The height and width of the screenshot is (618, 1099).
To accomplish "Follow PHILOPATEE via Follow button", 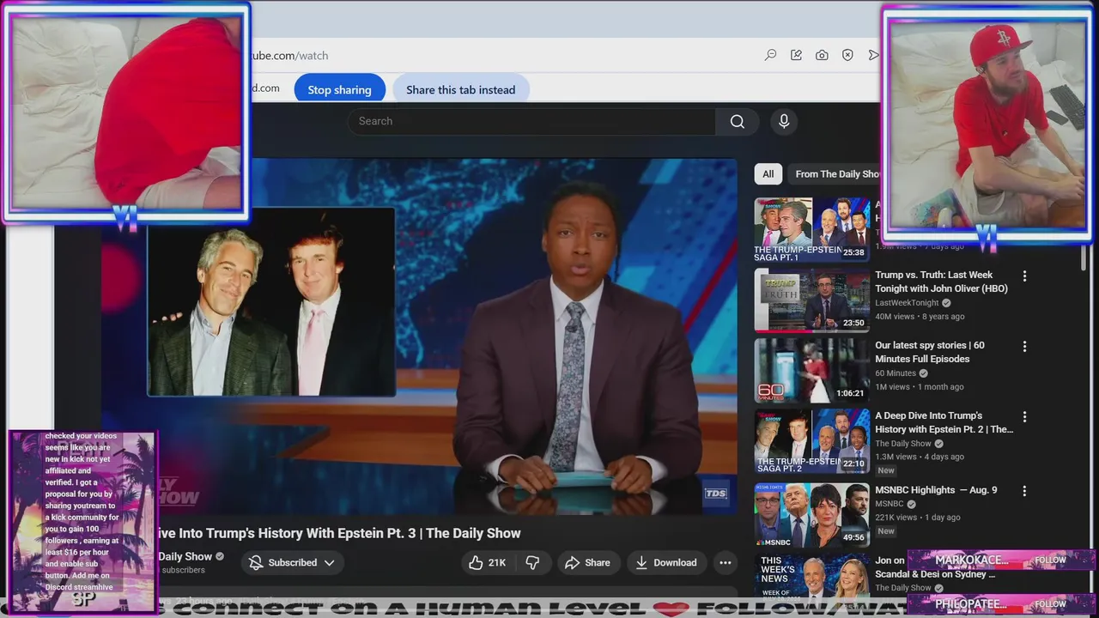I will pyautogui.click(x=1050, y=603).
